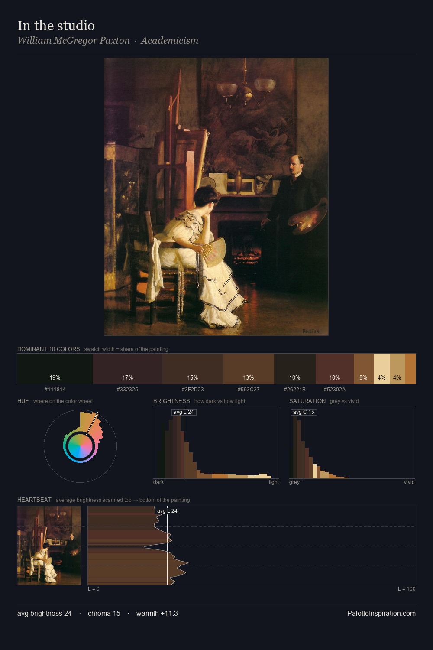Click the color wheel in HUE chart
Image resolution: width=433 pixels, height=650 pixels.
coord(80,446)
